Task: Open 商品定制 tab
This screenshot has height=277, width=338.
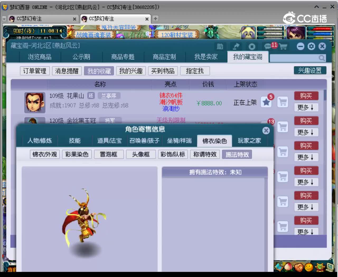Action: click(x=164, y=57)
